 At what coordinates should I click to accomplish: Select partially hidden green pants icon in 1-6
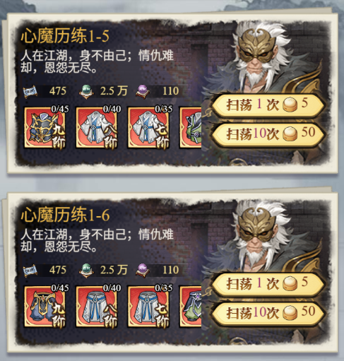point(191,307)
